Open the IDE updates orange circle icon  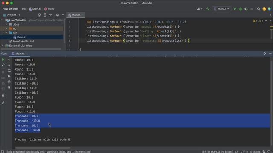(x=264, y=9)
